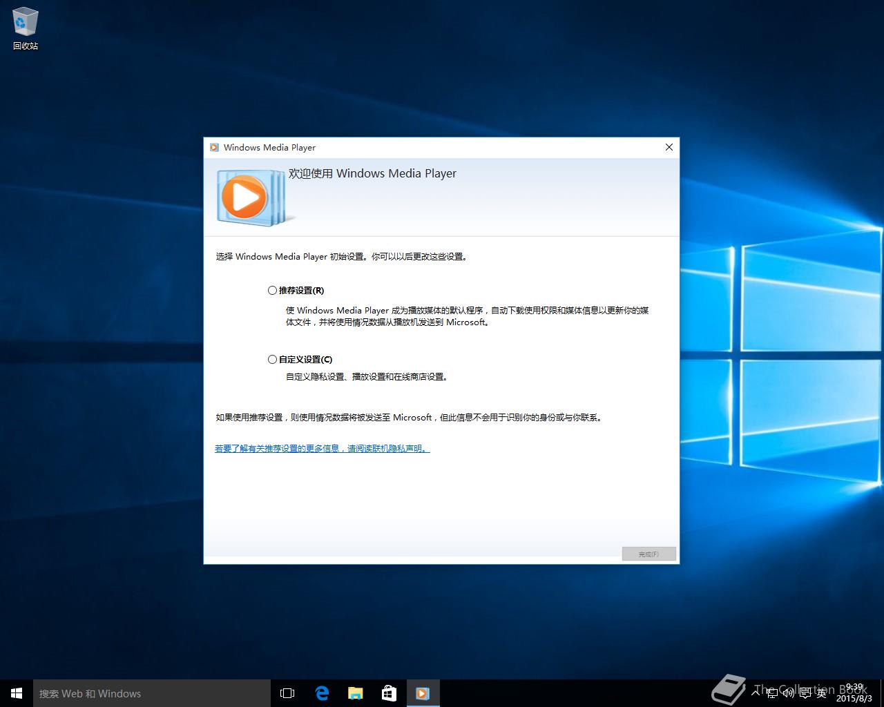The image size is (884, 707).
Task: Switch the 英 input method indicator
Action: click(x=821, y=693)
